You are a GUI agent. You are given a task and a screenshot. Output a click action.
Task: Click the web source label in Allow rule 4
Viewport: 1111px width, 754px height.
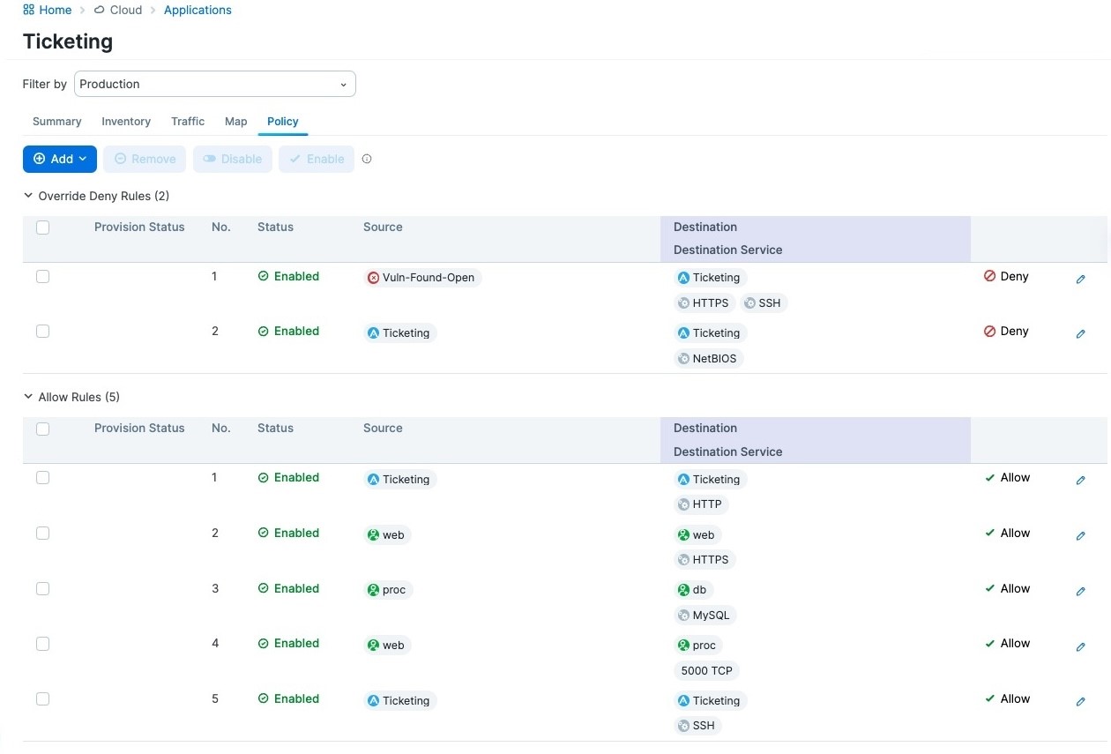(387, 646)
